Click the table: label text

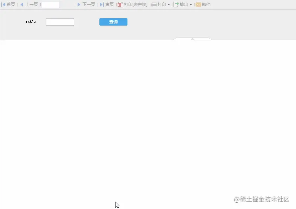pyautogui.click(x=31, y=22)
